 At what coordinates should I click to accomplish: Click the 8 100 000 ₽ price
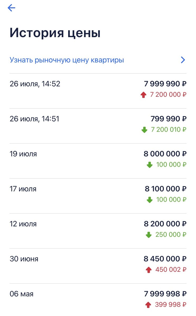click(x=165, y=189)
